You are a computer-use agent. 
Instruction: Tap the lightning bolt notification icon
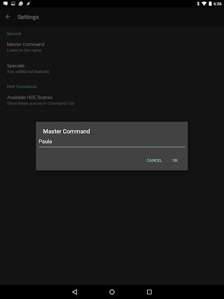[x=28, y=4]
